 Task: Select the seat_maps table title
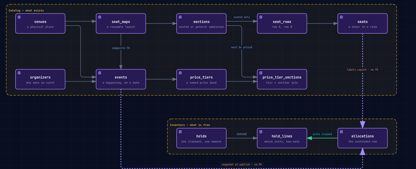pyautogui.click(x=121, y=22)
